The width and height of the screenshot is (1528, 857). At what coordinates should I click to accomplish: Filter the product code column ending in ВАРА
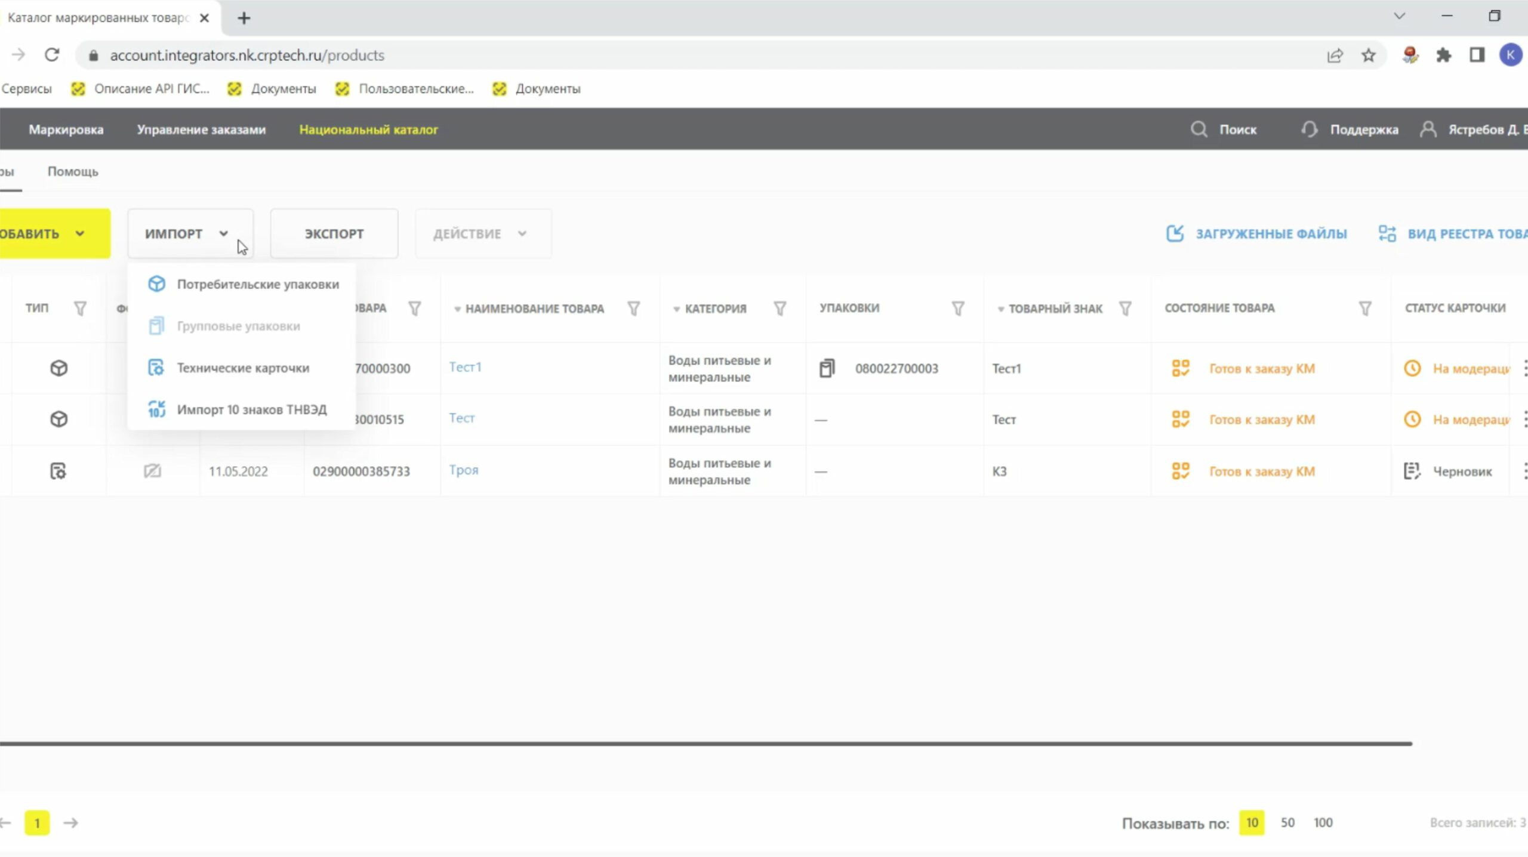pos(414,308)
